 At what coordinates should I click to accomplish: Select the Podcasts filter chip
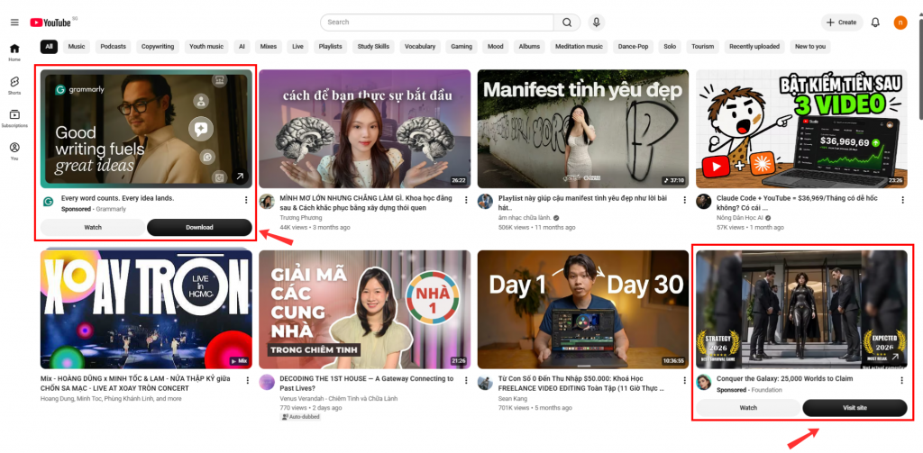(x=113, y=47)
